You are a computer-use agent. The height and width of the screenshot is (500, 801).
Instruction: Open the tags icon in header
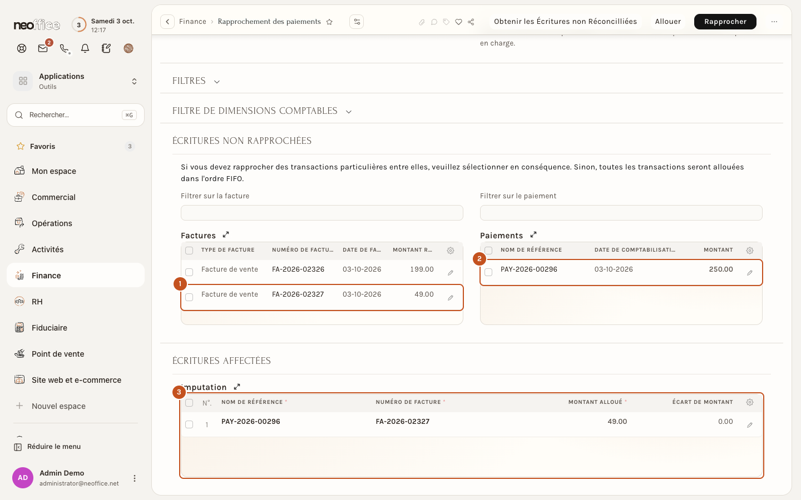[x=446, y=22]
